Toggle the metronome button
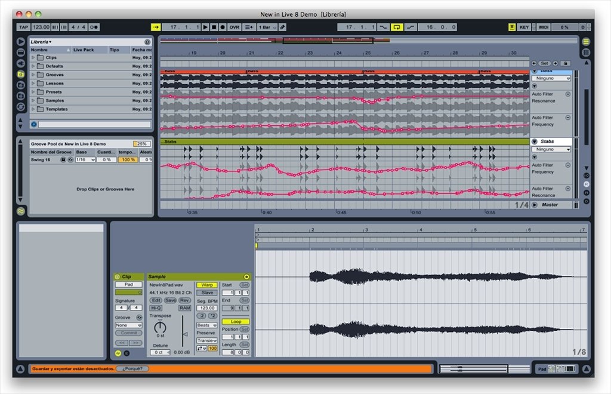611x394 pixels. (94, 27)
